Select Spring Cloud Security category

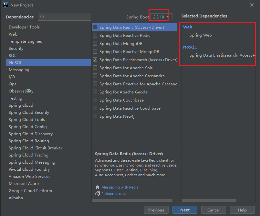49,113
